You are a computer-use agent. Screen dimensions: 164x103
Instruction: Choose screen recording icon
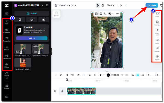[x=44, y=20]
